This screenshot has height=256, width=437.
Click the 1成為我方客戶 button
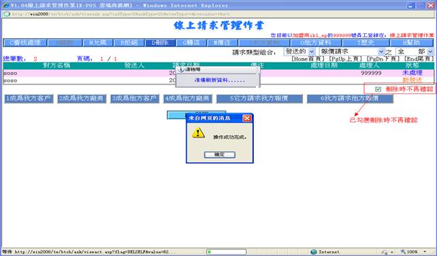coord(29,99)
